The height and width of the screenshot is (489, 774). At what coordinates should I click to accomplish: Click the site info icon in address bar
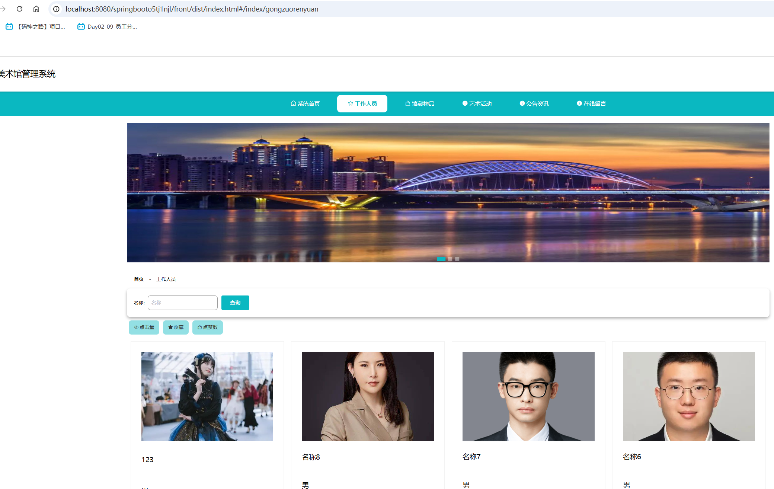[56, 9]
